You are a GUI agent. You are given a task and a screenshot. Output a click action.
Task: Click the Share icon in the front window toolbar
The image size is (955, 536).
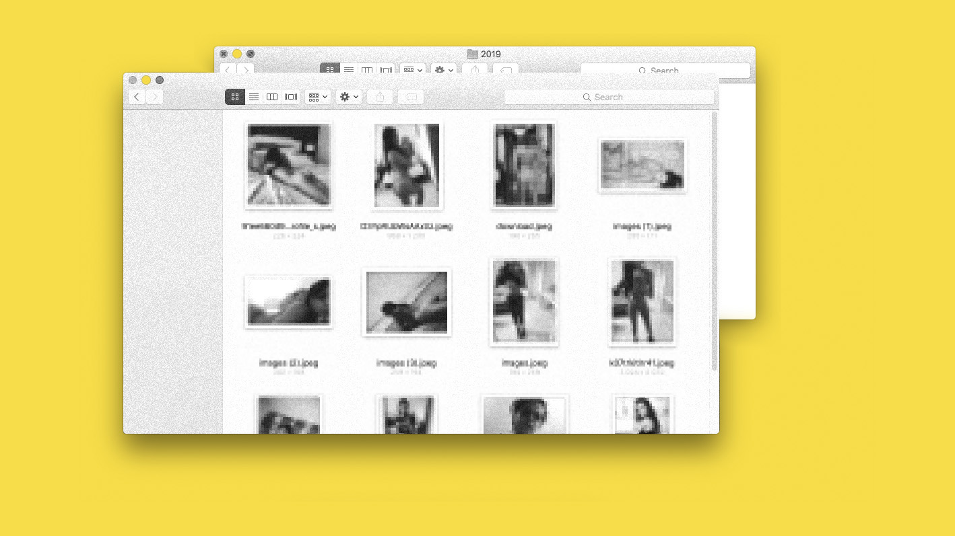[380, 97]
